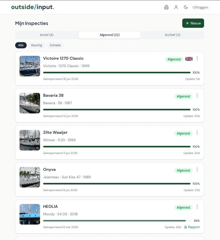Open the Archief (3) tab
The image size is (220, 240).
[173, 35]
